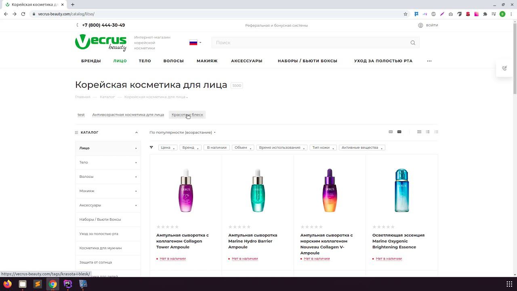Open the language flag dropdown

click(195, 42)
